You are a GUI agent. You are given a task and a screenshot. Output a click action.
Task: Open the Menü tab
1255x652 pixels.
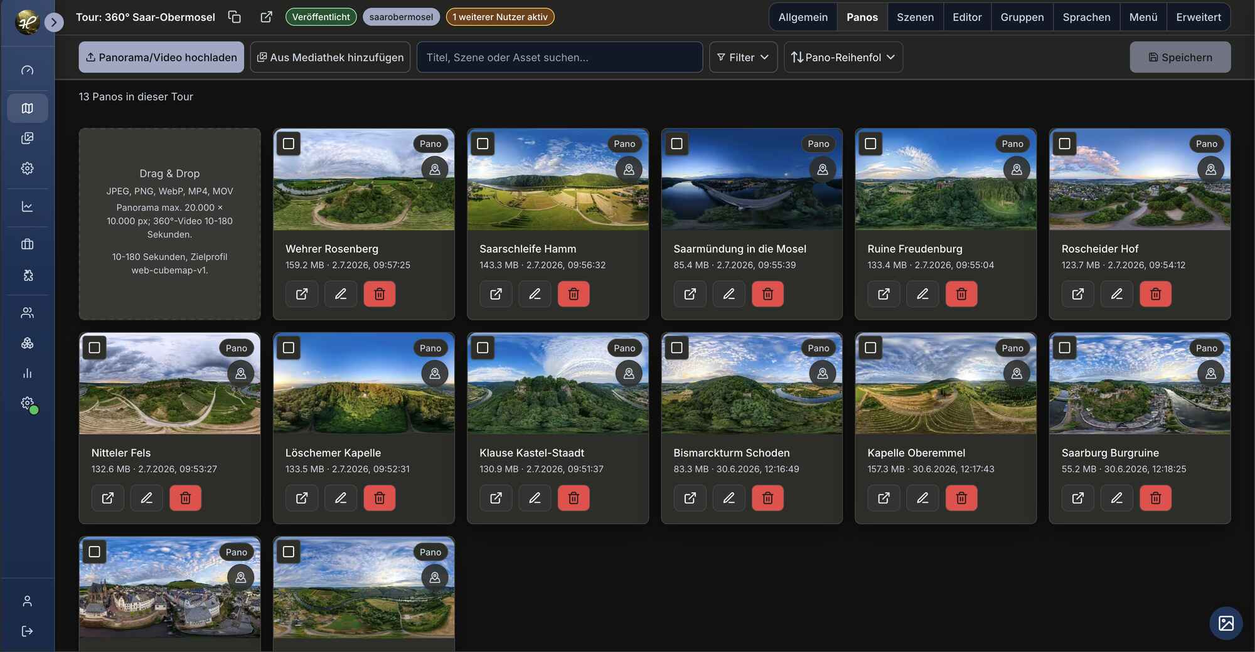1143,17
